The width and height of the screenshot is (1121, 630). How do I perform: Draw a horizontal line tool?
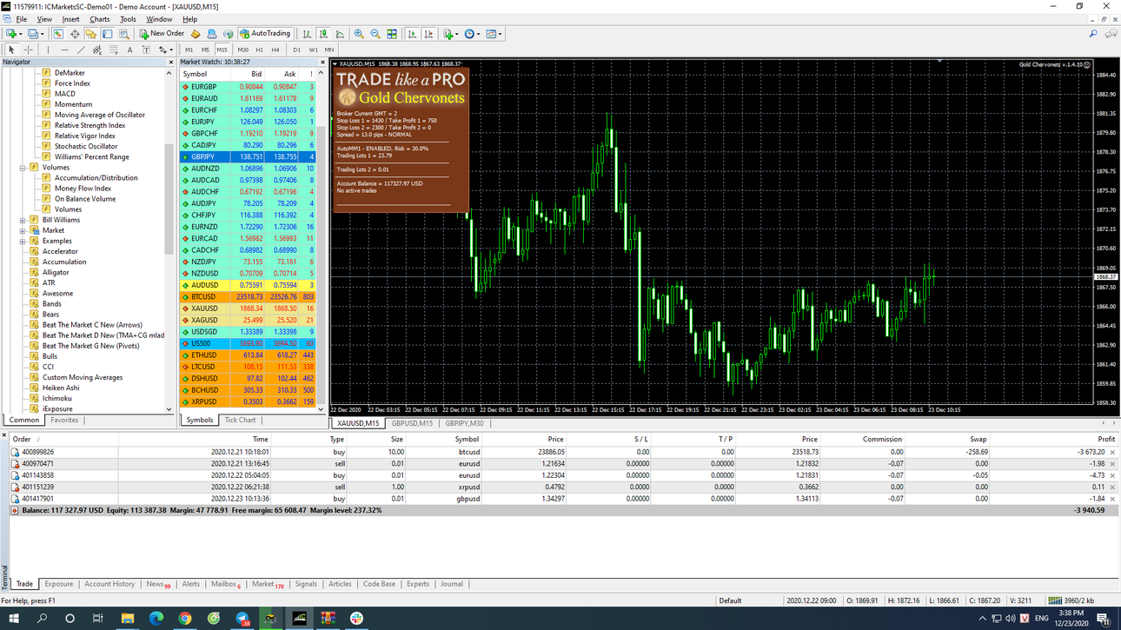pyautogui.click(x=64, y=50)
